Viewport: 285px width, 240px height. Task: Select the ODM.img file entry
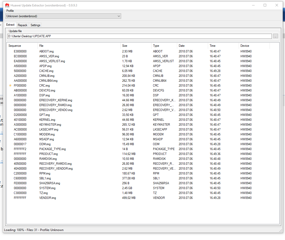coord(45,144)
